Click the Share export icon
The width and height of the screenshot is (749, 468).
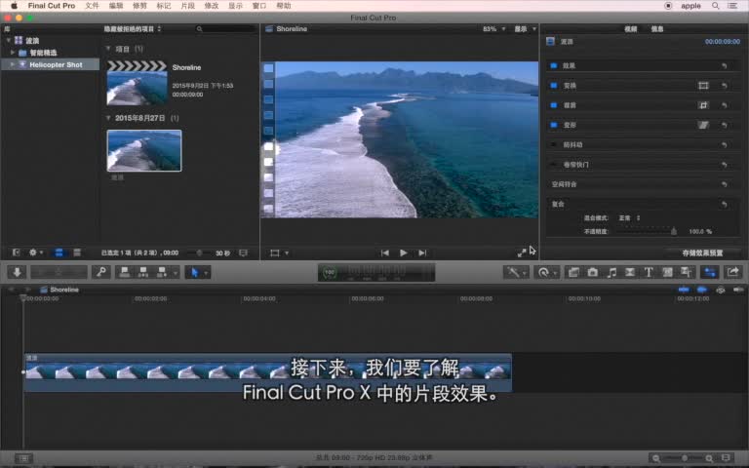(x=732, y=272)
